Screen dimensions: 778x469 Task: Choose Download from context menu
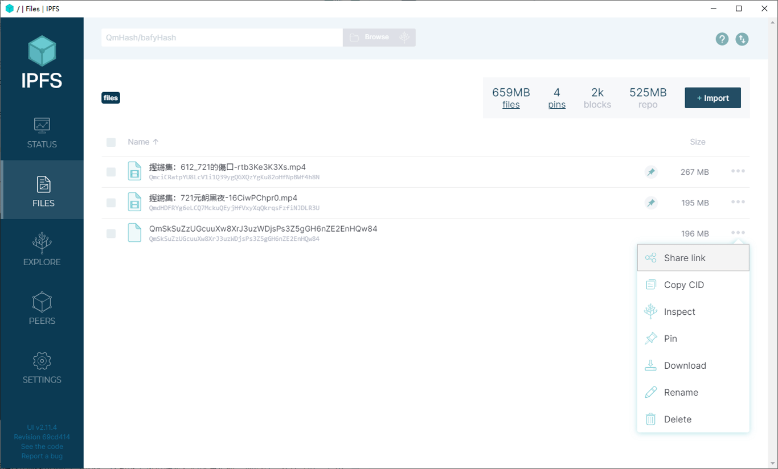[x=693, y=365]
